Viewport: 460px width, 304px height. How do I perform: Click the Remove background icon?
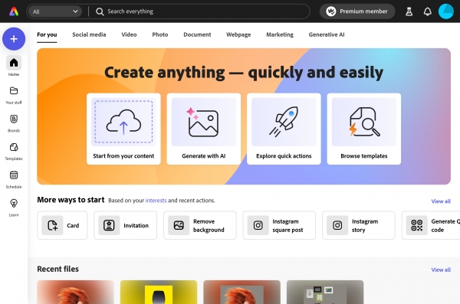pyautogui.click(x=179, y=225)
